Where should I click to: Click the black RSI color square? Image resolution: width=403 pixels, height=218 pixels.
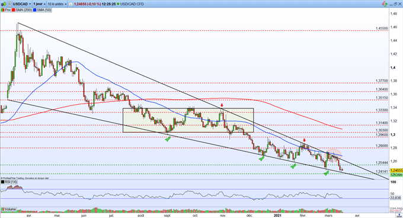coord(2,182)
